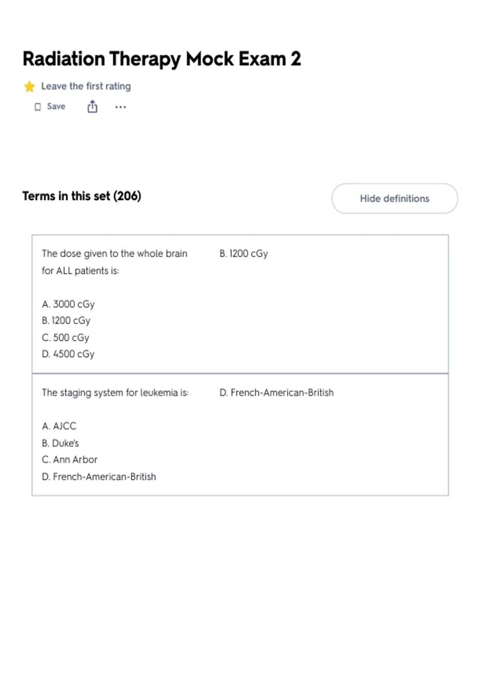480x680 pixels.
Task: Select option B. 1200 cGy in question list
Action: (66, 320)
